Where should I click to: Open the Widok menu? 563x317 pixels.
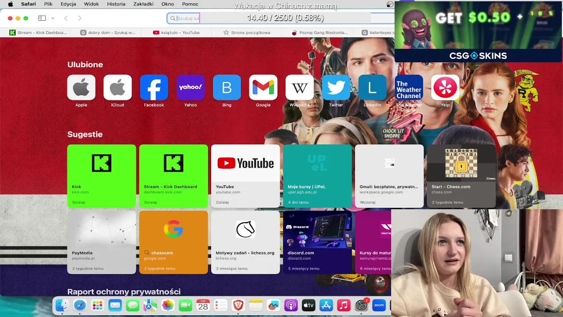point(91,4)
